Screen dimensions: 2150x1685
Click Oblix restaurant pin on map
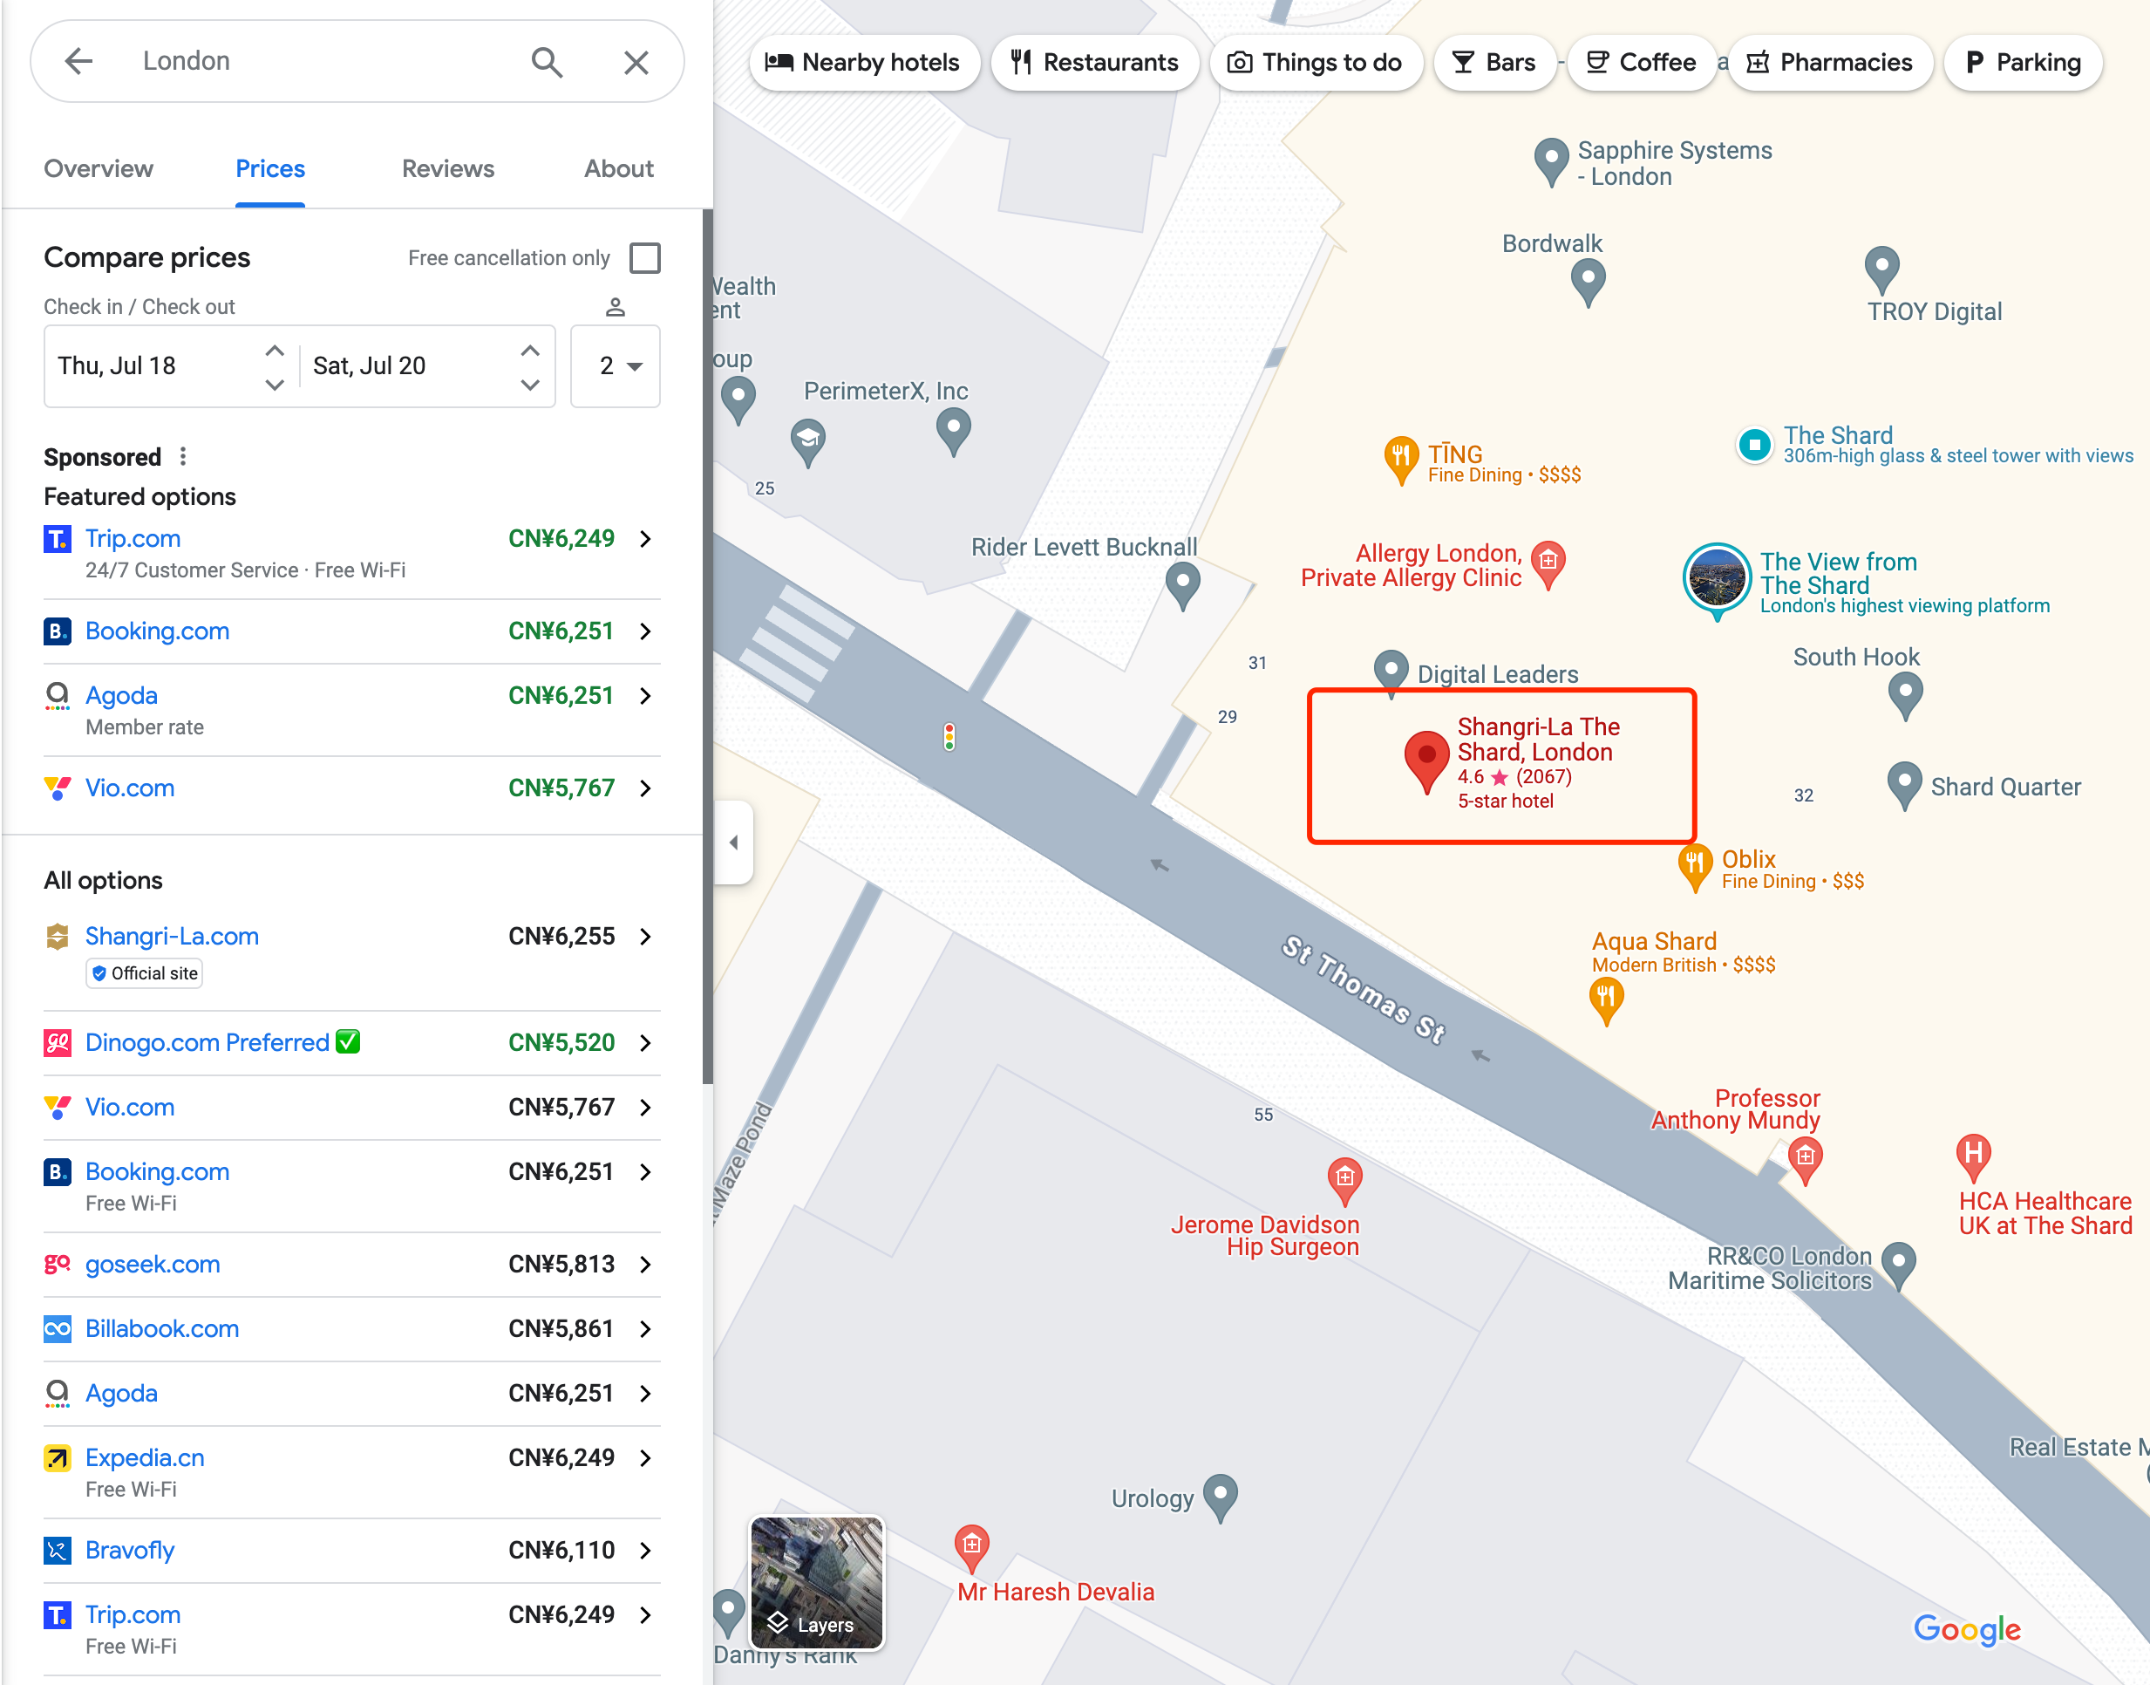pyautogui.click(x=1694, y=868)
